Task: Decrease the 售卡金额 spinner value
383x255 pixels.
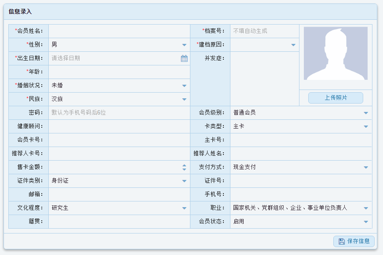Action: click(184, 169)
